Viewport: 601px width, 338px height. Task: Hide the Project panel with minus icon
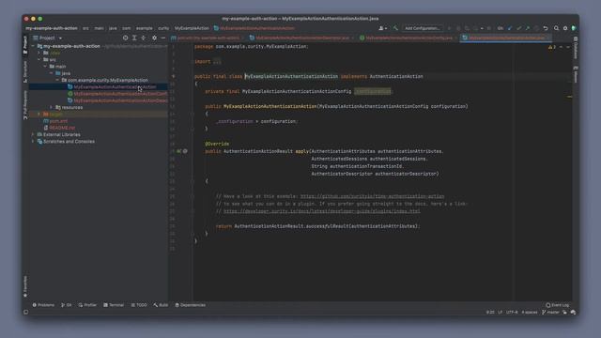162,38
